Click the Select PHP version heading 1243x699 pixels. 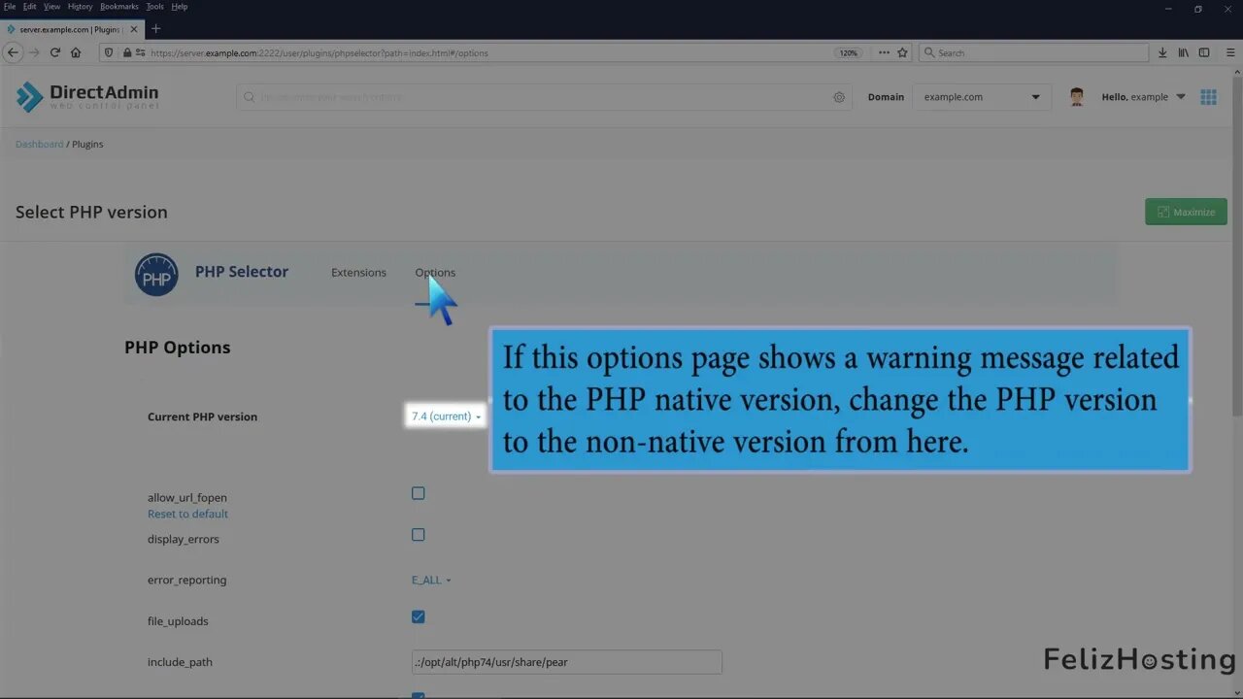(91, 212)
